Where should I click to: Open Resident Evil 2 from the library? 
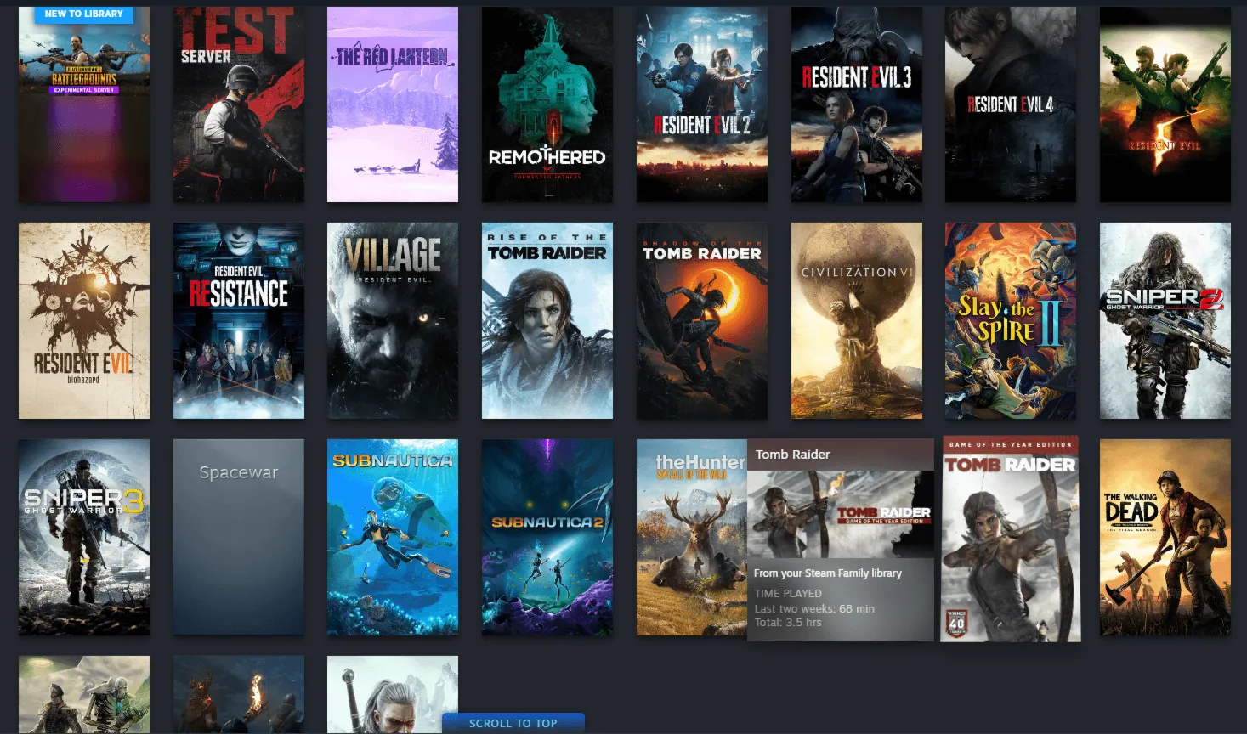click(x=702, y=104)
